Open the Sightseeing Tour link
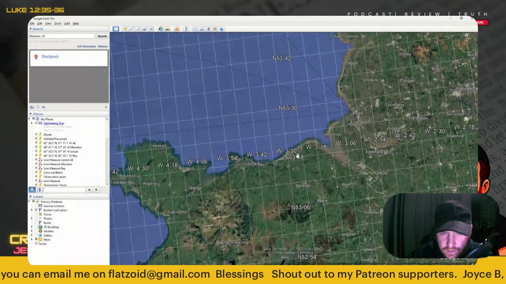Image resolution: width=506 pixels, height=284 pixels. (53, 123)
